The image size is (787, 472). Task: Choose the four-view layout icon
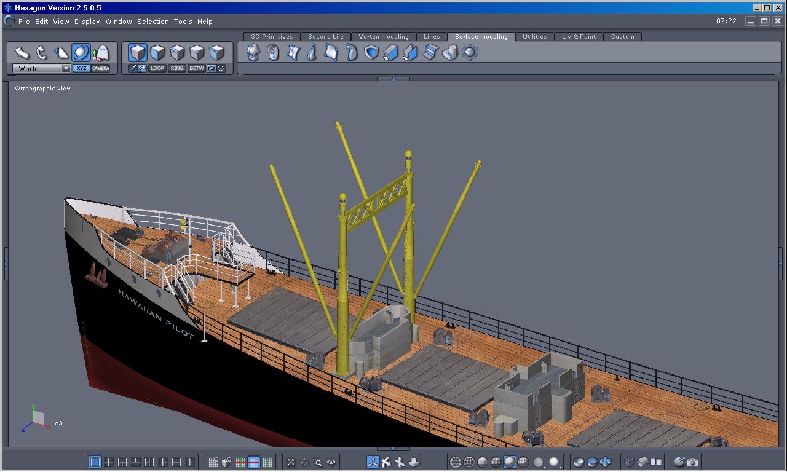(109, 462)
